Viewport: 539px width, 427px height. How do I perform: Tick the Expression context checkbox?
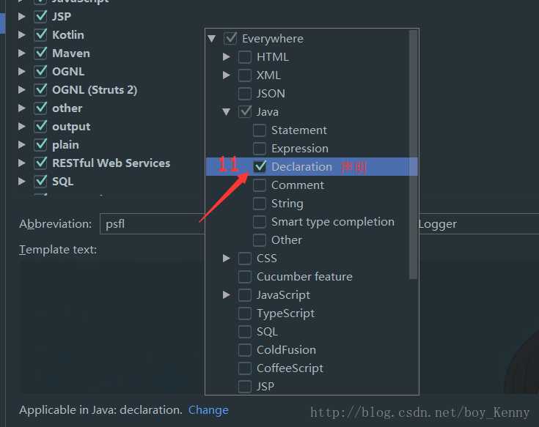pyautogui.click(x=260, y=149)
